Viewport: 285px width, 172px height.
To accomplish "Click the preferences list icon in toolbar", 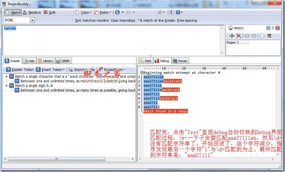I will (x=170, y=12).
